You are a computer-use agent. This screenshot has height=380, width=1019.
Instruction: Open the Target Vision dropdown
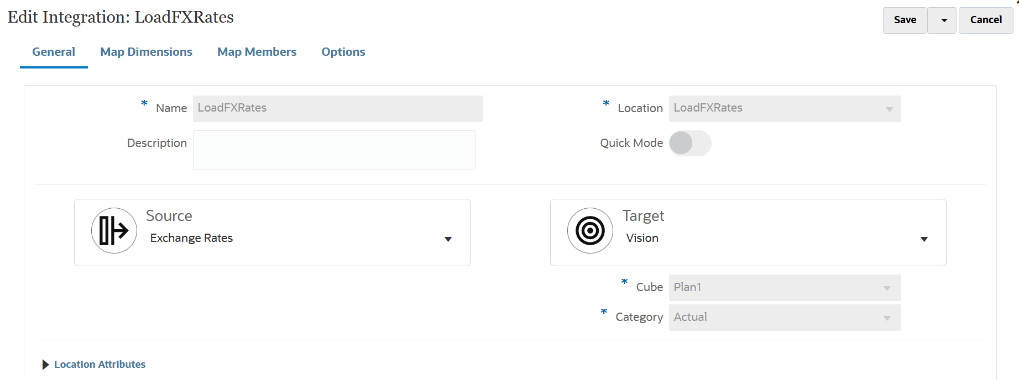coord(924,239)
